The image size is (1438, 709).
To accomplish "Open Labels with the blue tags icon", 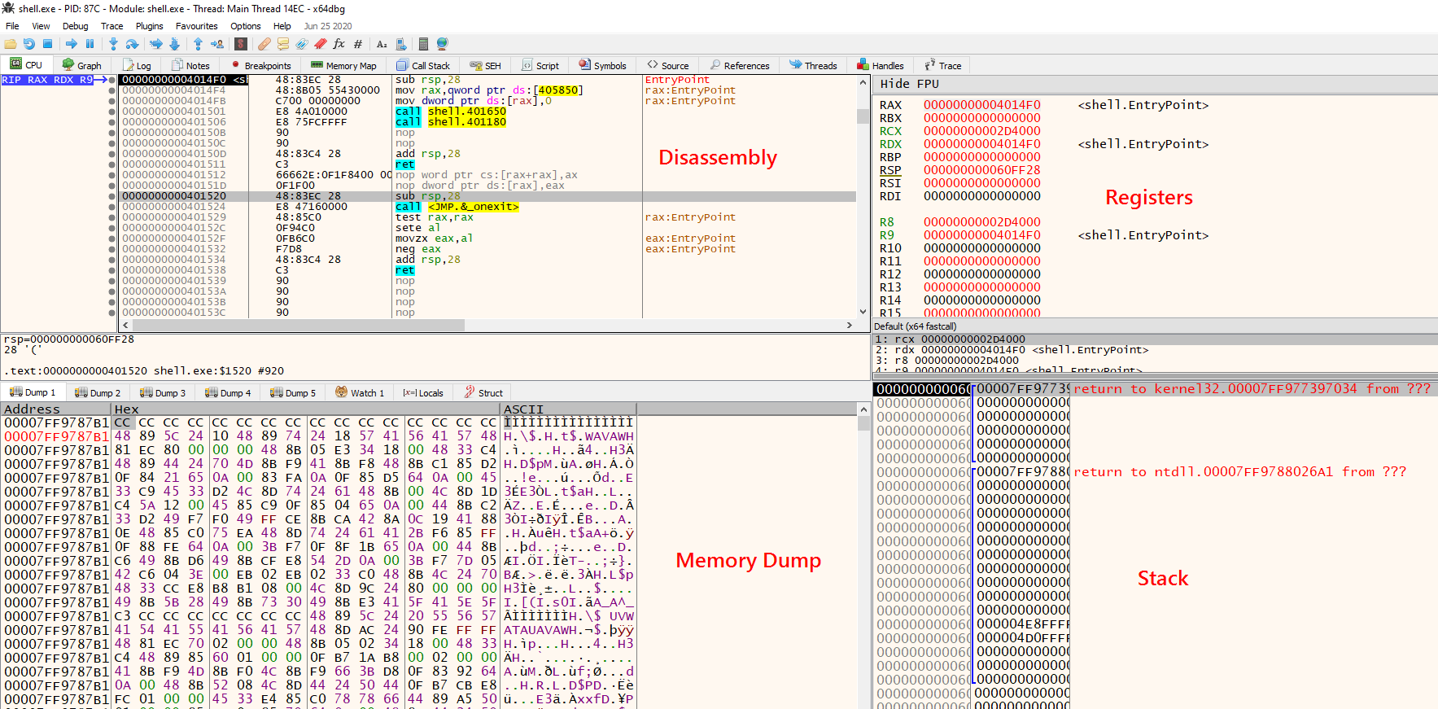I will click(302, 44).
